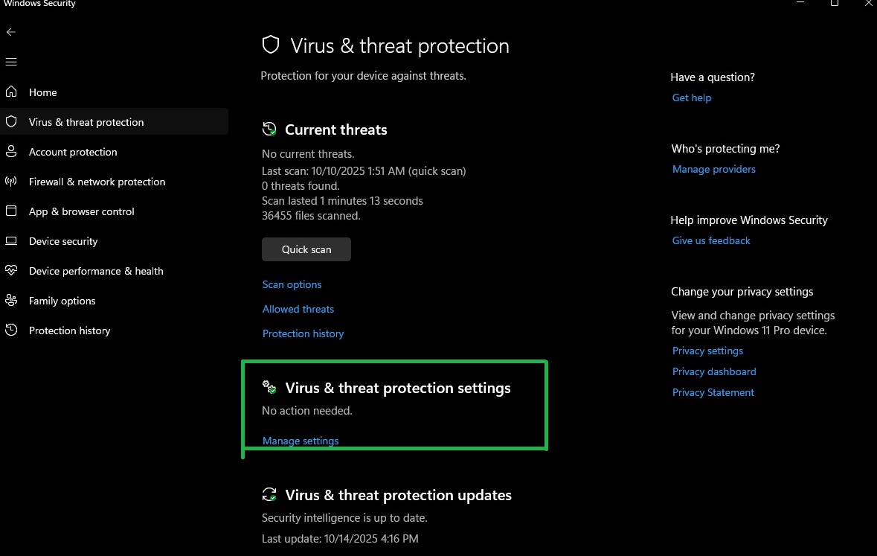This screenshot has height=556, width=877.
Task: Click the Protection history clock icon
Action: (11, 330)
